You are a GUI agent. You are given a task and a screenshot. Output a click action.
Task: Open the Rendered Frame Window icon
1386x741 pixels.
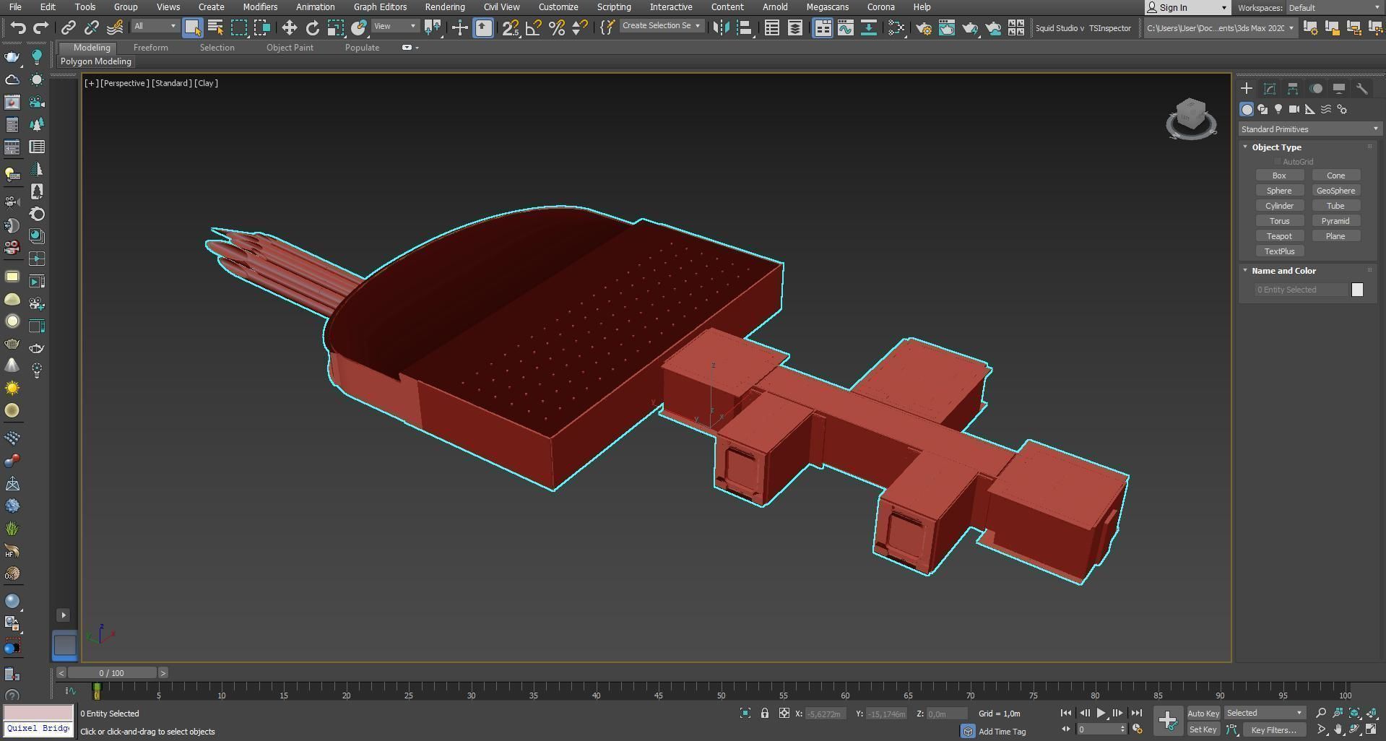(x=946, y=27)
